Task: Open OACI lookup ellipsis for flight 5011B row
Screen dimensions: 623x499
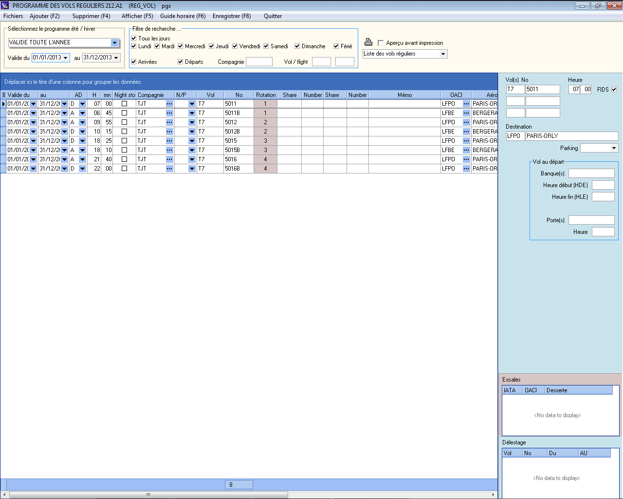Action: (x=466, y=113)
